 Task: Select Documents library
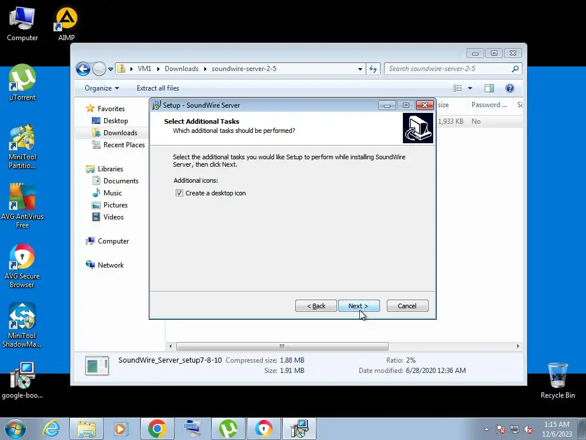121,181
